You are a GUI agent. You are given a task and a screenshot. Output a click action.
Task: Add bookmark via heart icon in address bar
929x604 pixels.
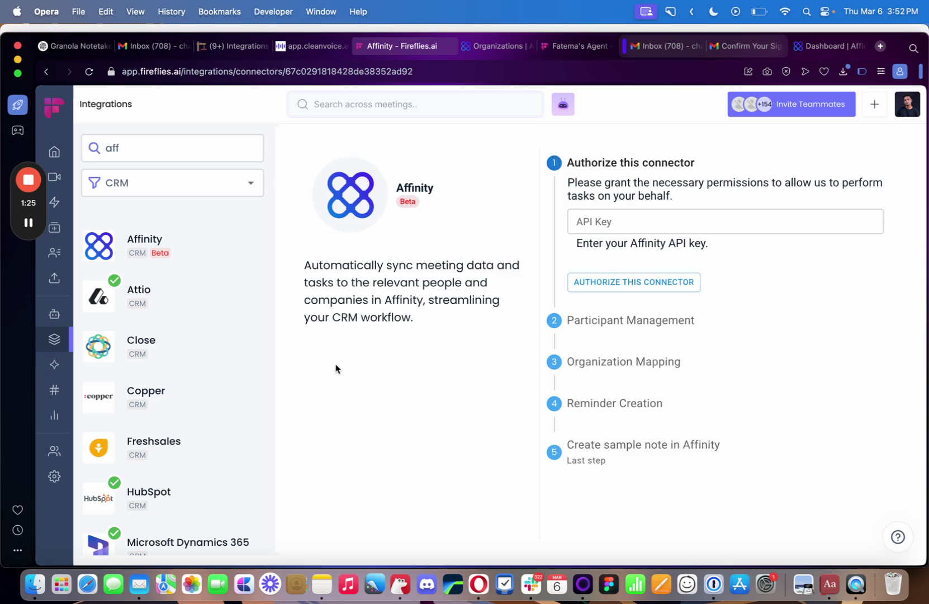(x=824, y=72)
